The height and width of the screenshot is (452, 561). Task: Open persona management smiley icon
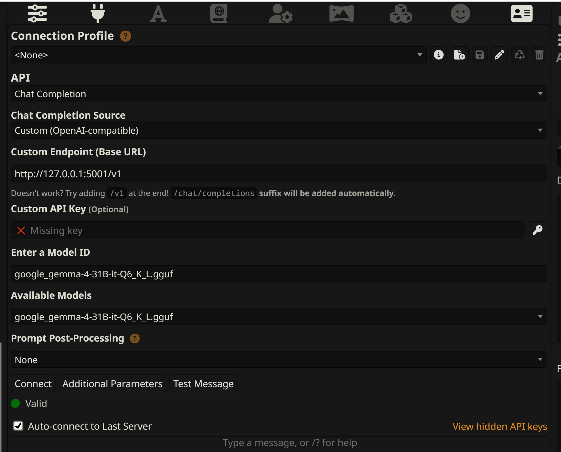point(460,13)
